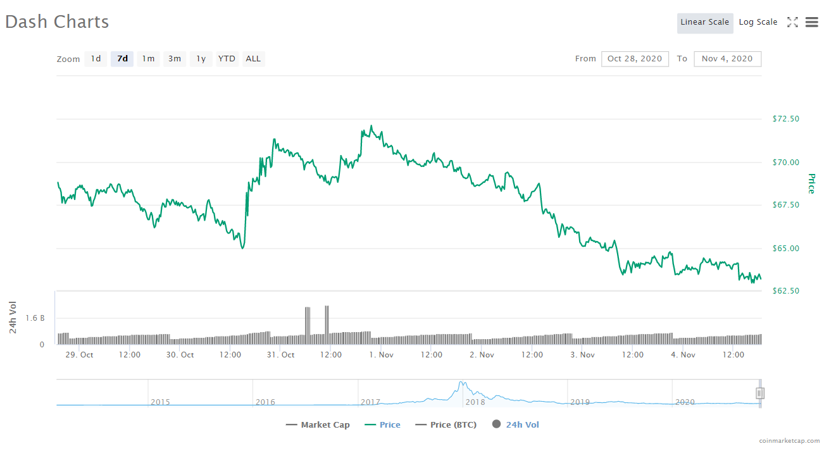Select the ALL zoom range

[253, 59]
